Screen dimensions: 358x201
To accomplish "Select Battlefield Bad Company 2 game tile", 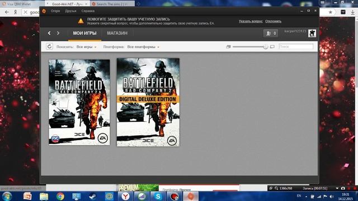I will [79, 102].
